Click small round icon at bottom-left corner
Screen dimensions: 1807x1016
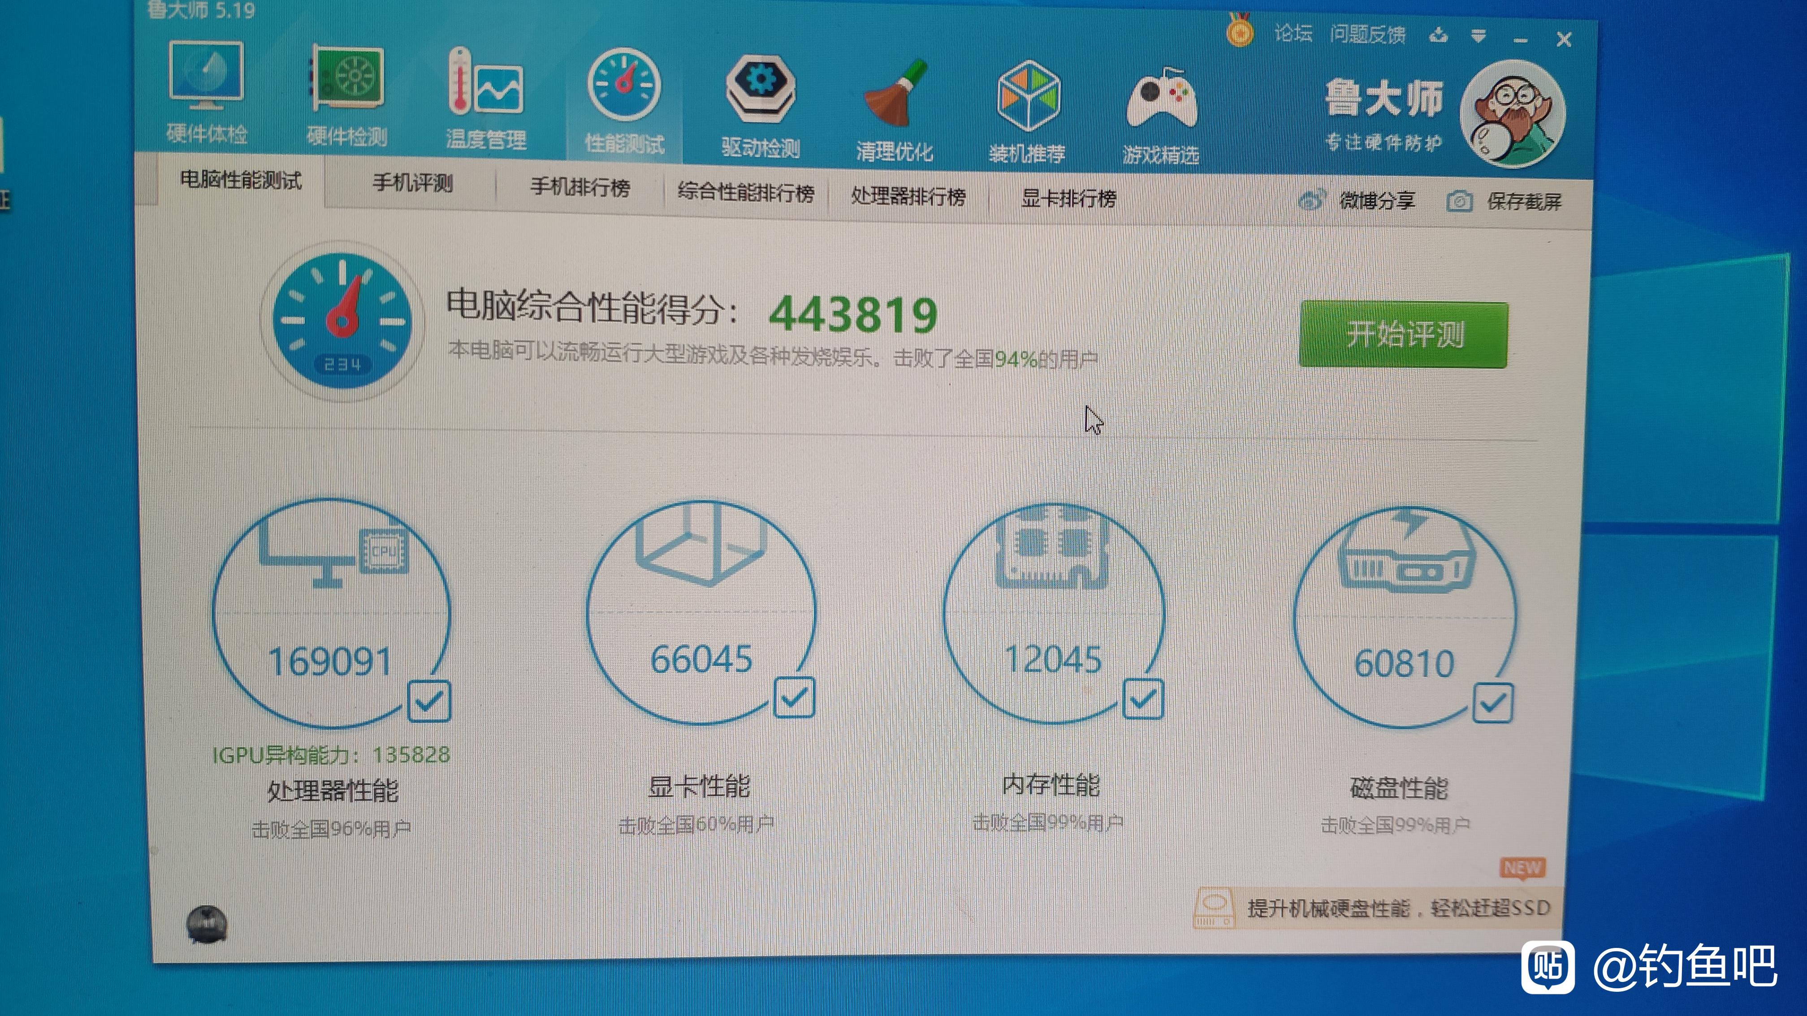(x=206, y=924)
